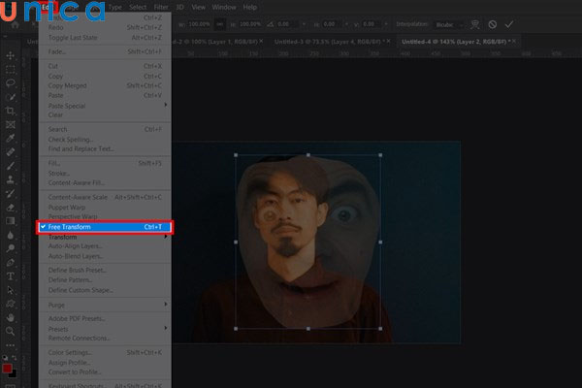This screenshot has width=582, height=388.
Task: Select the Clone Stamp tool
Action: pos(11,179)
